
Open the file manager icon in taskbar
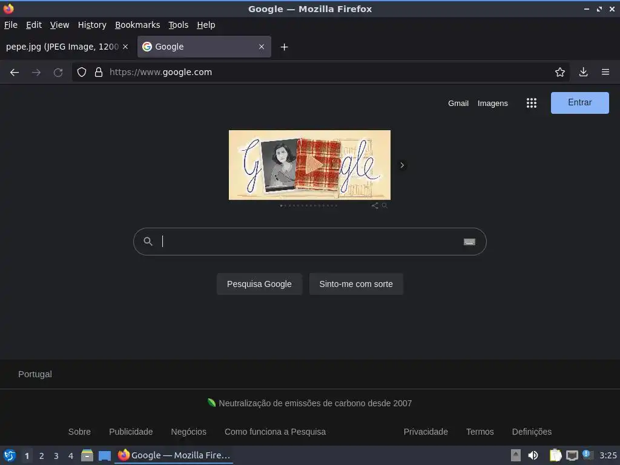click(x=87, y=455)
